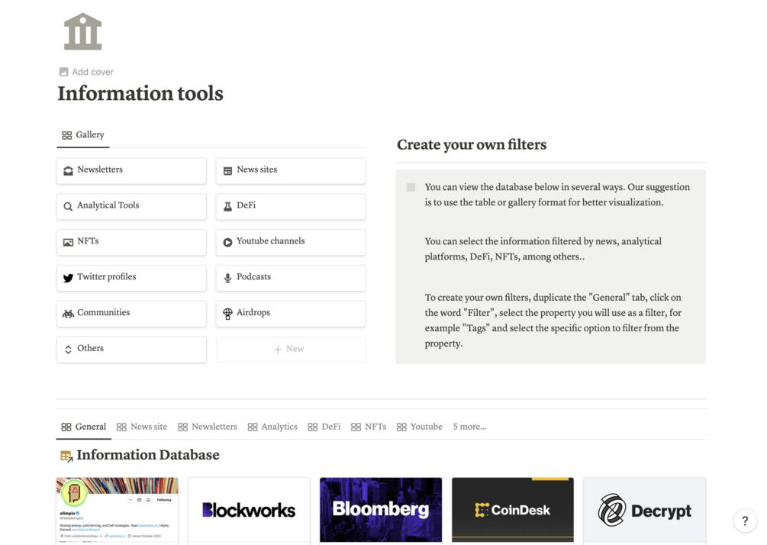The width and height of the screenshot is (767, 545).
Task: Open the Bloomberg card thumbnail
Action: (x=380, y=509)
